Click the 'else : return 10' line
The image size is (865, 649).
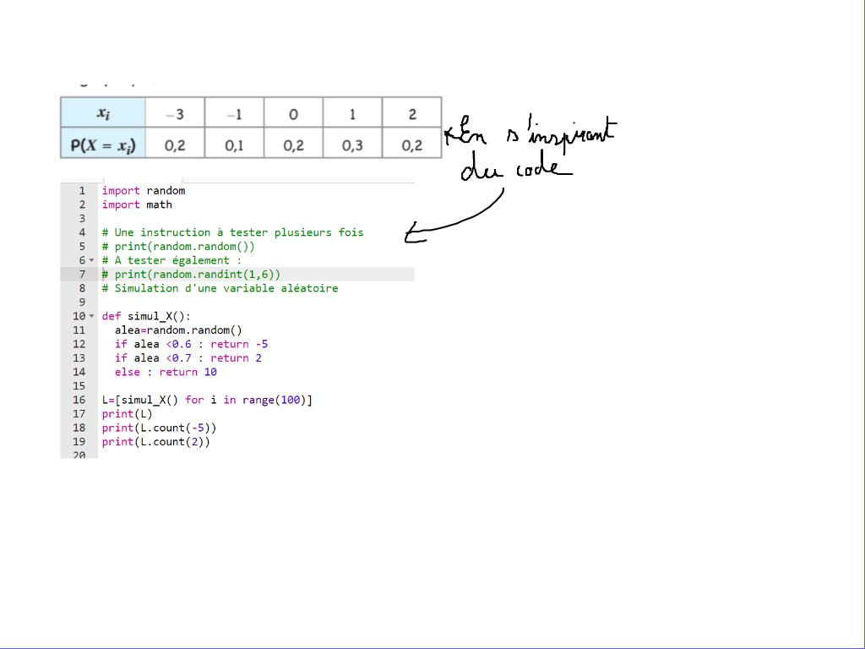(x=166, y=372)
